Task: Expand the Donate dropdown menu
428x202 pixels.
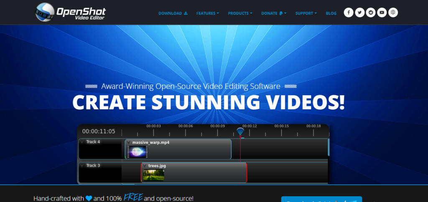Action: tap(274, 13)
